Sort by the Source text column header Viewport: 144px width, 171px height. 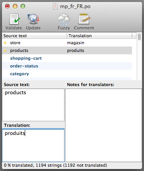point(34,36)
